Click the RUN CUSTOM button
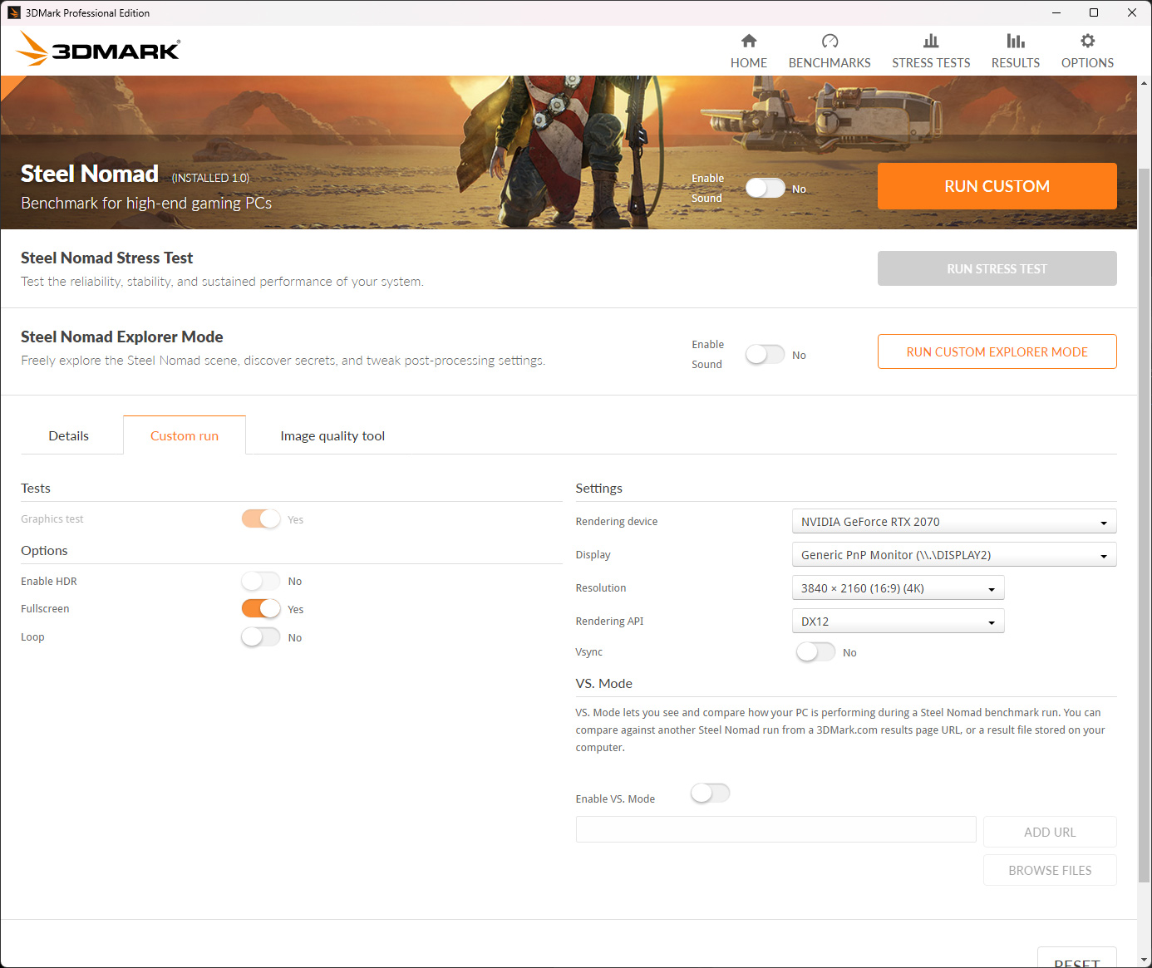Viewport: 1152px width, 968px height. 997,186
